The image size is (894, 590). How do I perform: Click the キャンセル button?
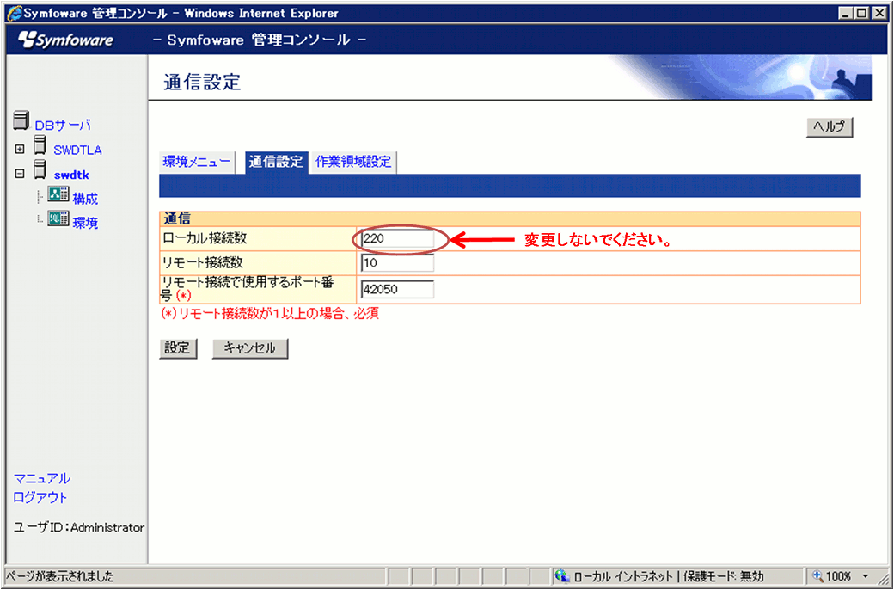[250, 348]
